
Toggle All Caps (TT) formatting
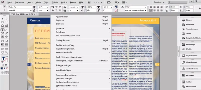[53, 7]
